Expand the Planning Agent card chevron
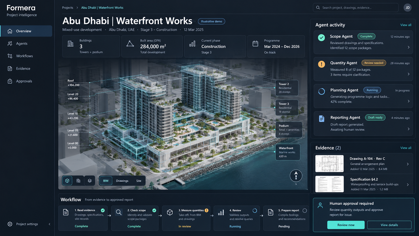Screen dimensions: 419x236 pyautogui.click(x=408, y=101)
